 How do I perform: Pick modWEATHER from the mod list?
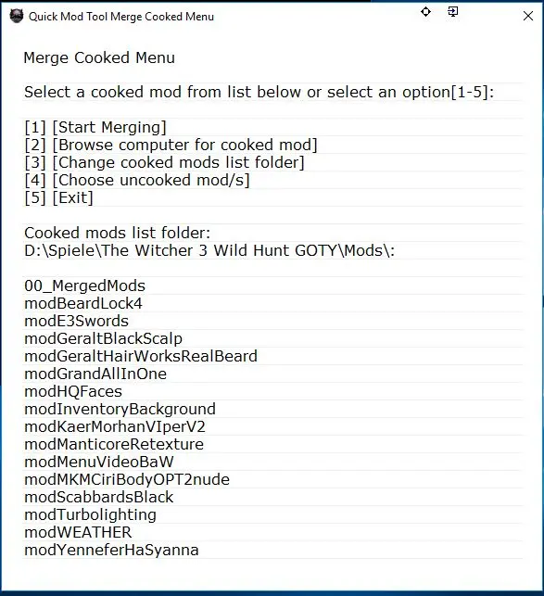78,533
